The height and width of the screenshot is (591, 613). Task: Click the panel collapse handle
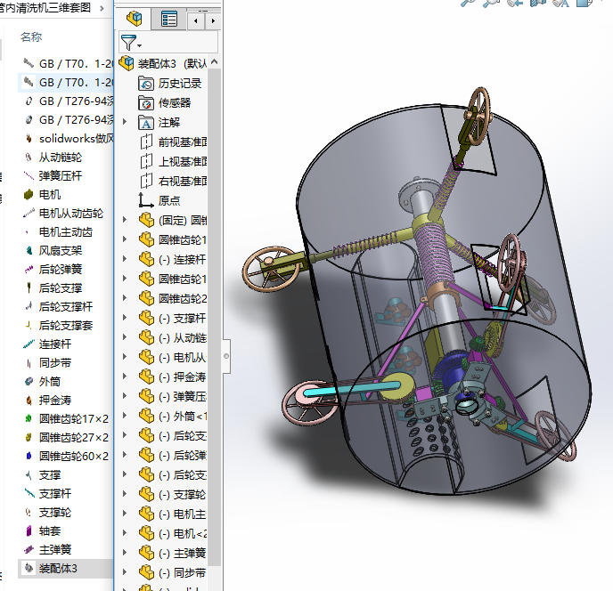coord(226,356)
